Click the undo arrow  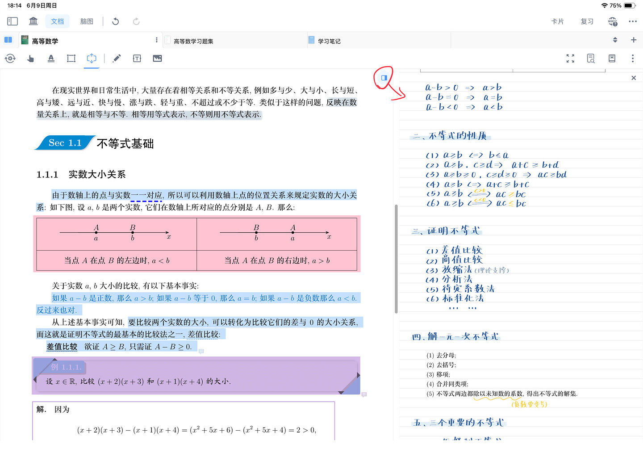[x=116, y=21]
